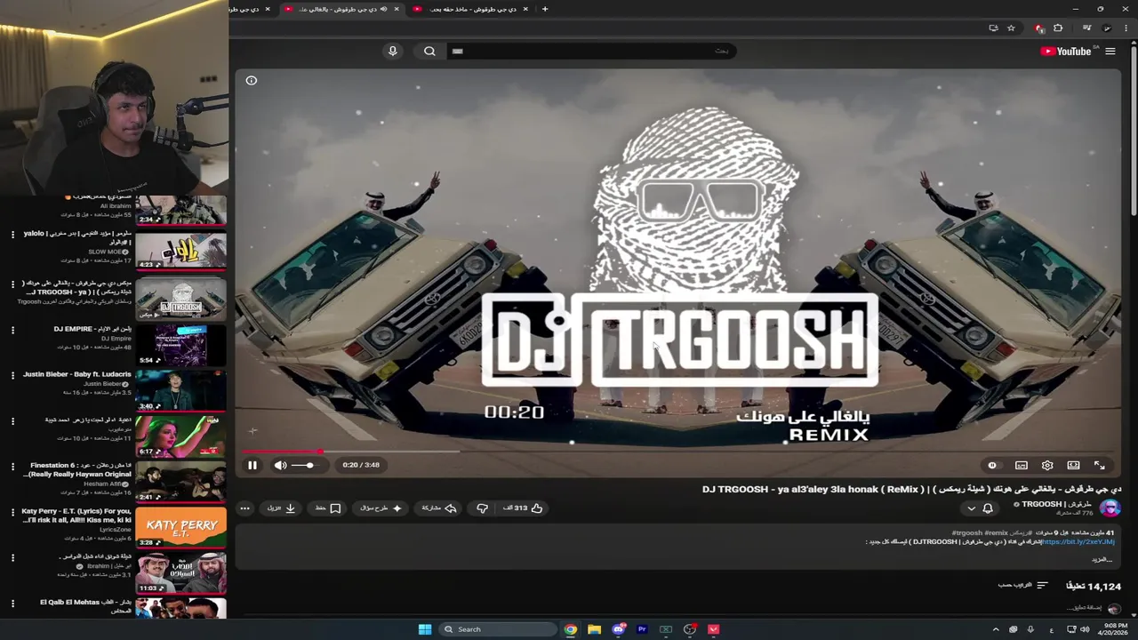The height and width of the screenshot is (640, 1138).
Task: Click the cast/install icon in address bar
Action: [993, 28]
